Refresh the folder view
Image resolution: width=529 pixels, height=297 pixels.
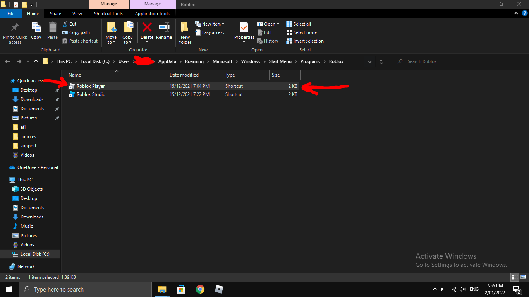381,61
